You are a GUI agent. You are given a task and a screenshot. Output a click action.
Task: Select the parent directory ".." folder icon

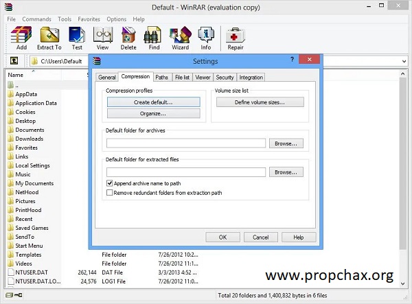tap(11, 85)
